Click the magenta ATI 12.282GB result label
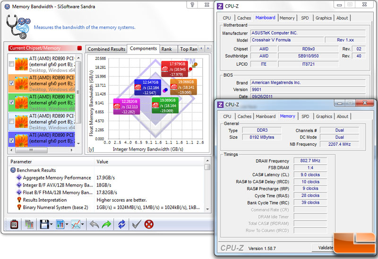Image resolution: width=378 pixels, height=259 pixels. 127,107
